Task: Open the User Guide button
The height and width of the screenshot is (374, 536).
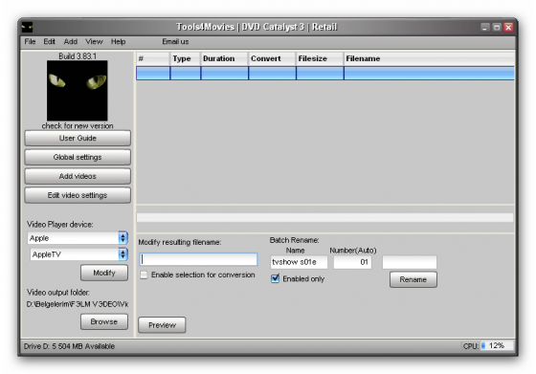Action: 78,139
